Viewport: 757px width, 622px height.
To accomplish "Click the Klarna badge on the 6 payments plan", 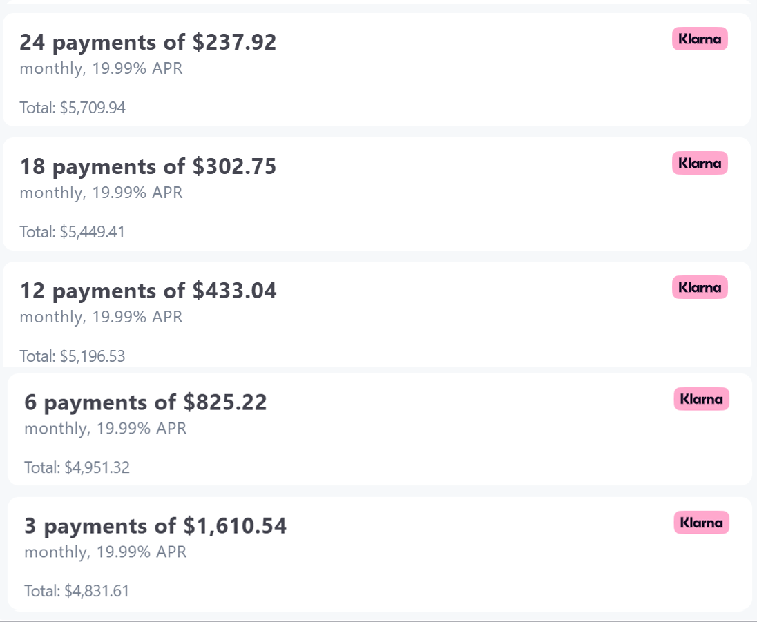I will pyautogui.click(x=702, y=399).
